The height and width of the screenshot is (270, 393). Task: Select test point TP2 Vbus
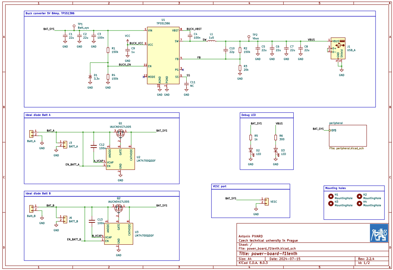click(248, 37)
